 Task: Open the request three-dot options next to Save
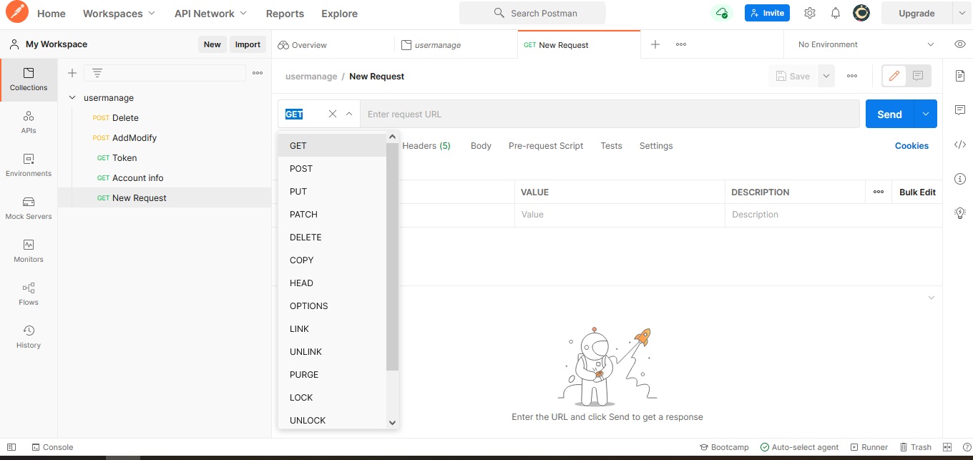(852, 76)
